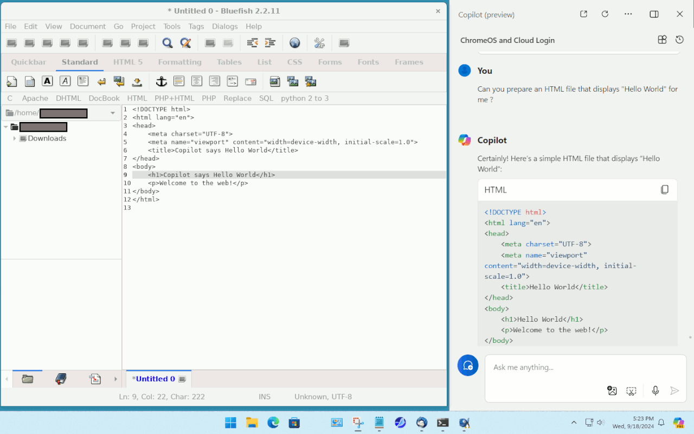The image size is (694, 434).
Task: Add a screenshot to Copilot message
Action: 631,391
